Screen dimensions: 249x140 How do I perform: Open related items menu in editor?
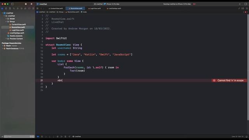(37, 9)
